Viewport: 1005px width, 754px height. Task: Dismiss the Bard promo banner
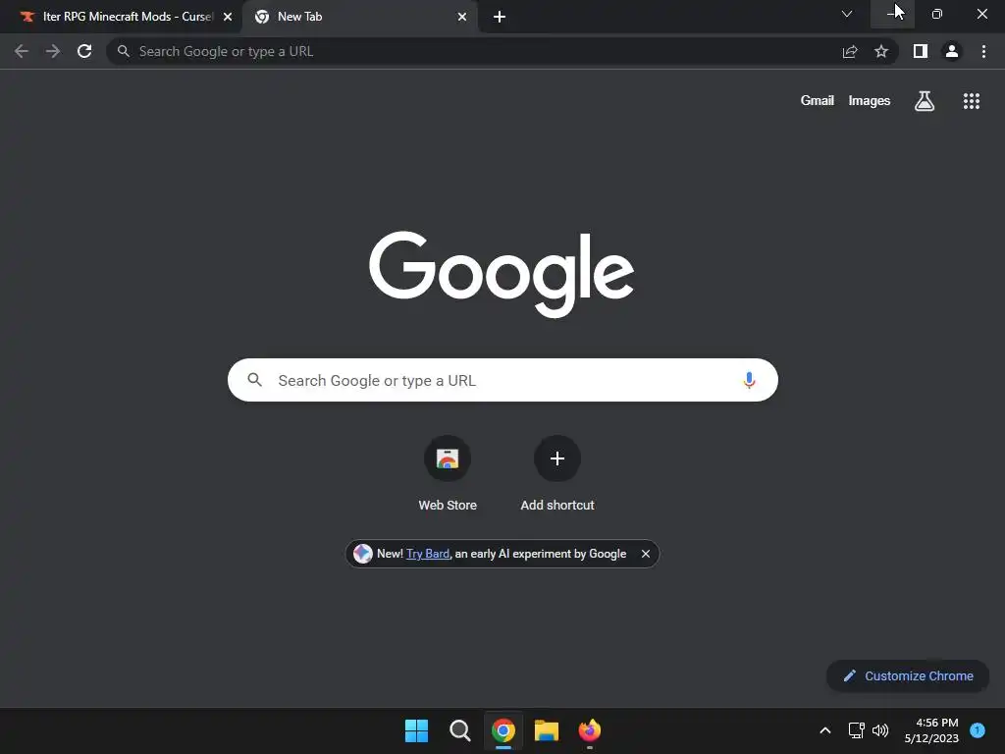point(646,554)
